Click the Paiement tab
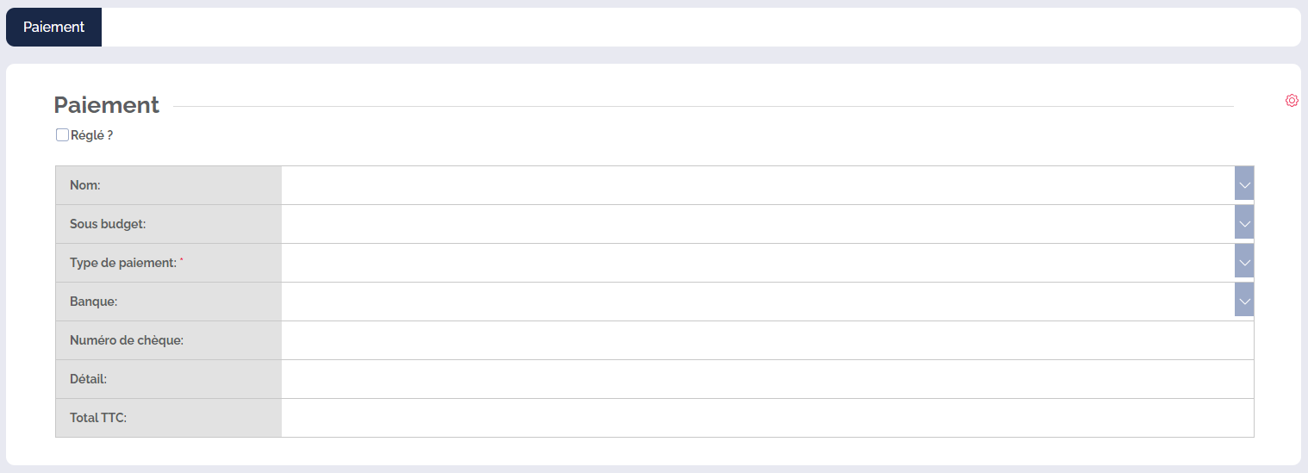The width and height of the screenshot is (1308, 473). 53,27
